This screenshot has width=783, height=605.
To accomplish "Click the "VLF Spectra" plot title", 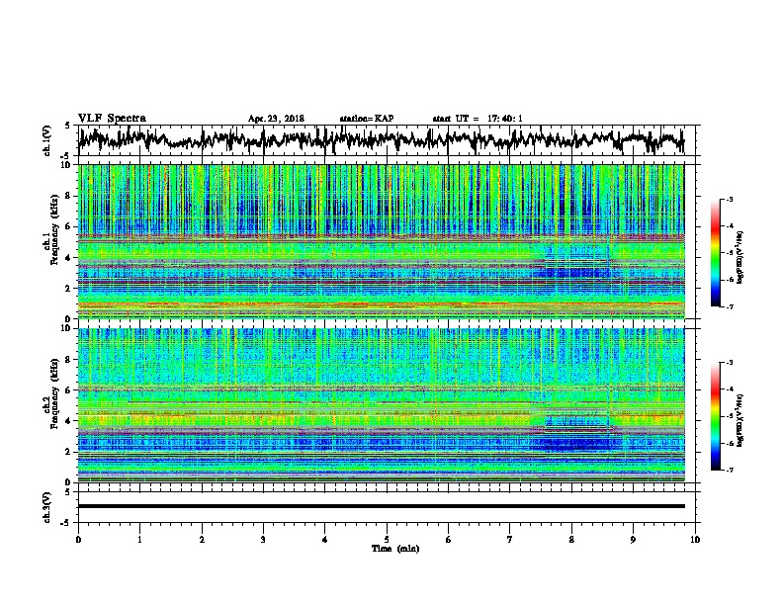I will [112, 118].
